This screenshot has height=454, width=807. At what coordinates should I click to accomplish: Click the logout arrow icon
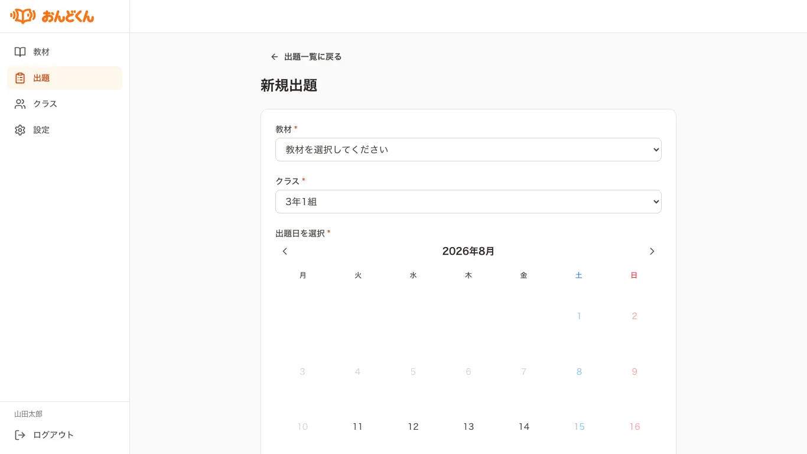(20, 435)
